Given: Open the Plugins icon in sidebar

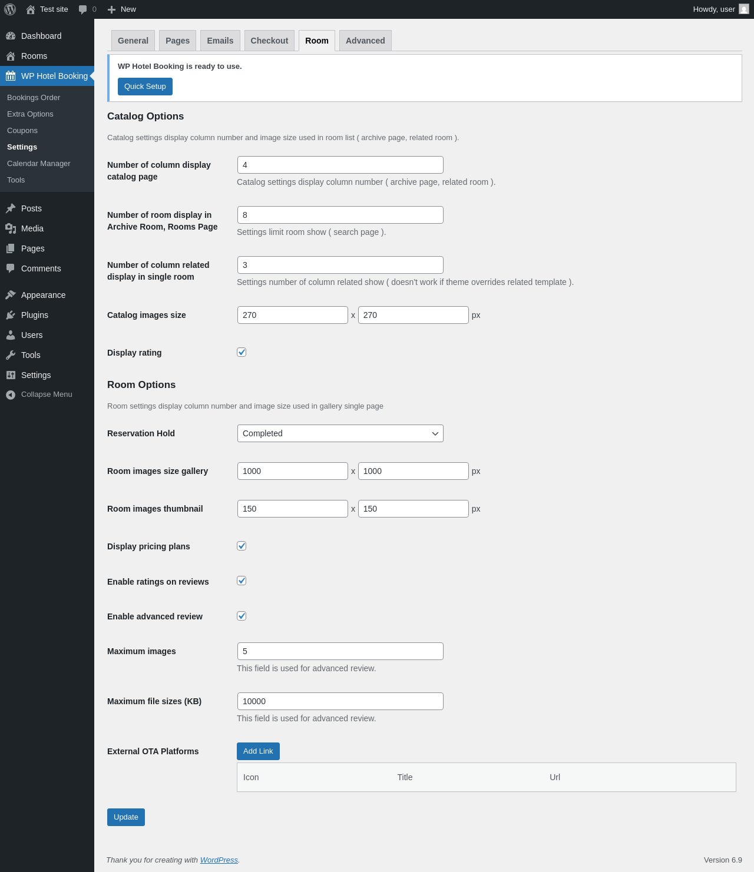Looking at the screenshot, I should click(x=11, y=315).
